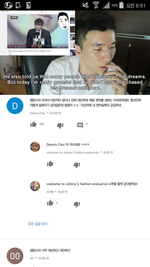Screen dimensions: 150x267
Task: Like the 'Dennis Choi 아 아니네요' reply
Action: pos(50,164)
